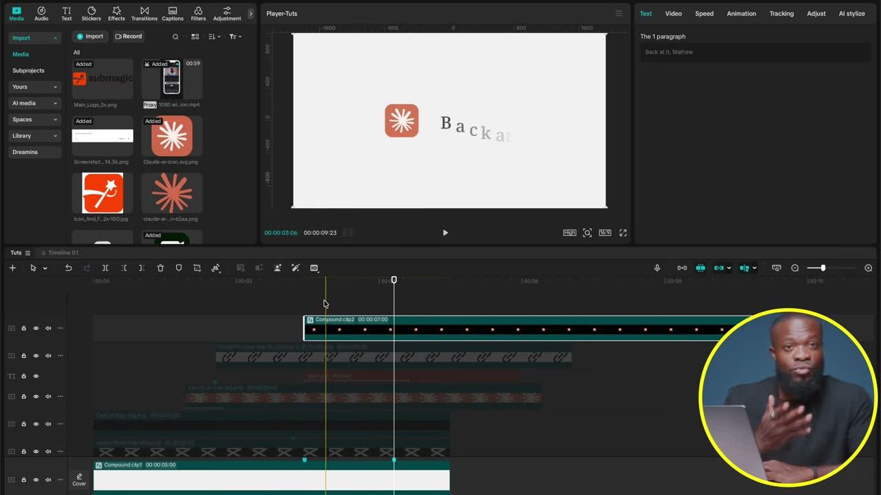Hide the Compound clip2 track
881x495 pixels.
point(36,329)
